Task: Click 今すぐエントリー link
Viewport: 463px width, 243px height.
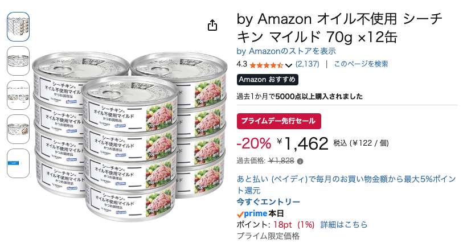Action: (x=268, y=202)
